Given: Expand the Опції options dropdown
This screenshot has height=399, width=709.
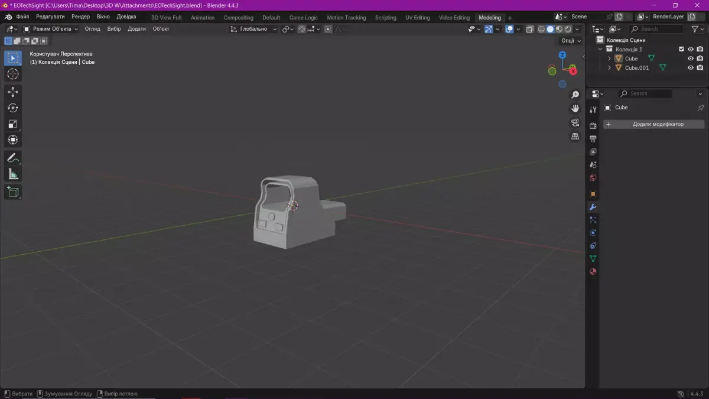Looking at the screenshot, I should tap(571, 41).
